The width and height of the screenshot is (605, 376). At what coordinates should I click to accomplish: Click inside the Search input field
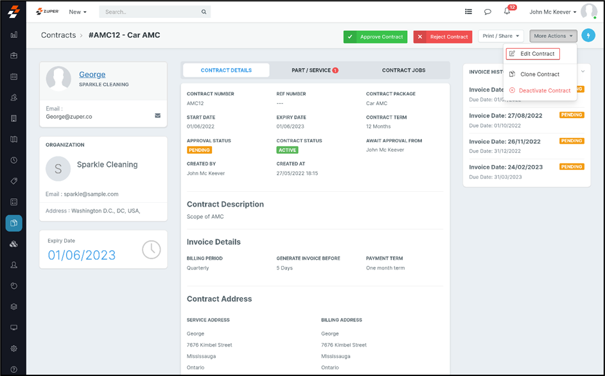151,12
